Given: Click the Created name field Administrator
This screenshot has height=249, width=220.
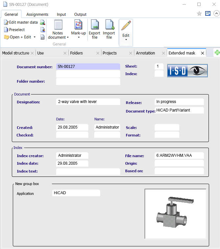Looking at the screenshot, I should click(x=107, y=127).
